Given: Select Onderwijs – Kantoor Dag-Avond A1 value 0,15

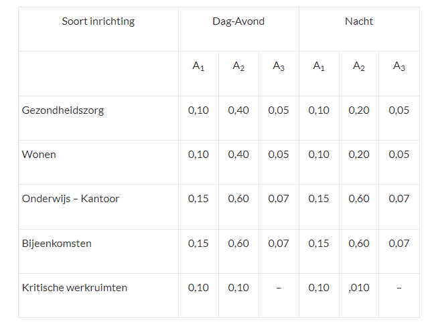Looking at the screenshot, I should coord(198,199).
